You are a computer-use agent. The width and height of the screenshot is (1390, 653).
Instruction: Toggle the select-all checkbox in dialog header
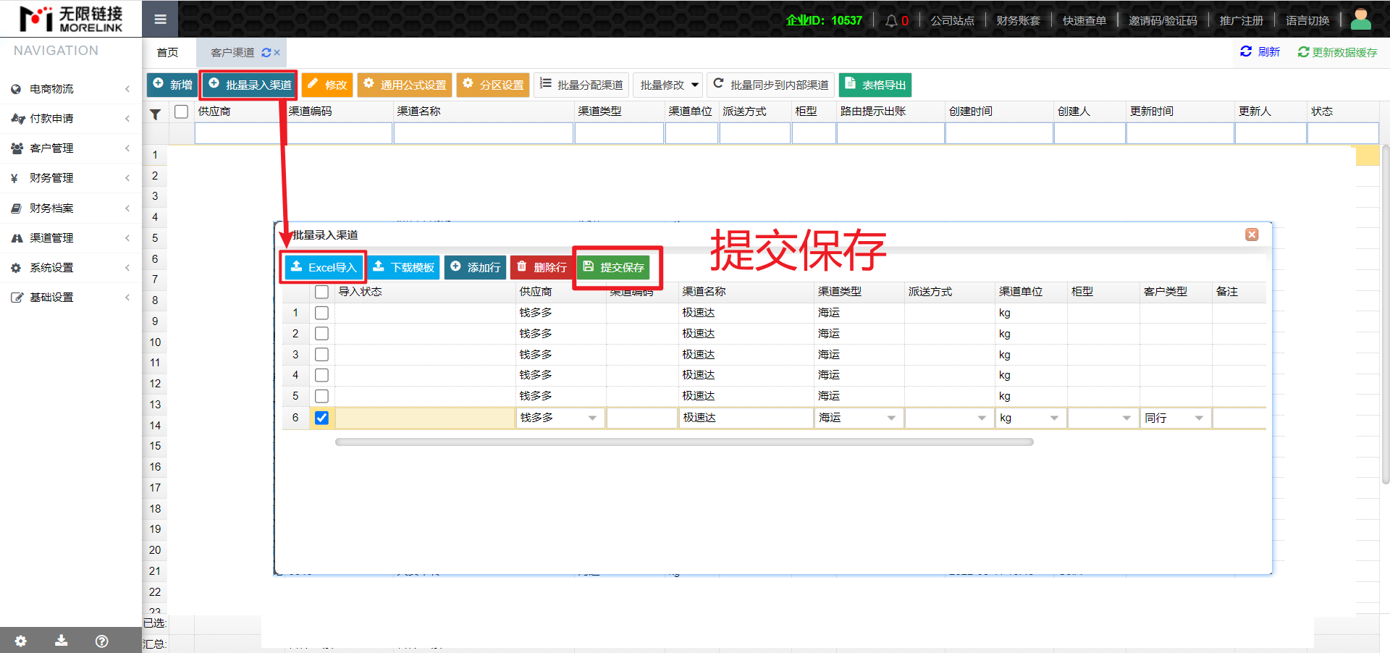[322, 292]
